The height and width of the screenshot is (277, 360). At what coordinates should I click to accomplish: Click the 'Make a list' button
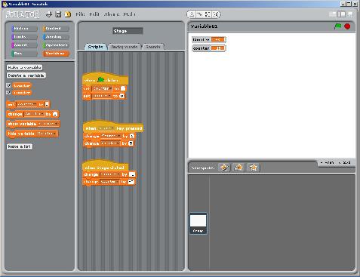click(20, 146)
